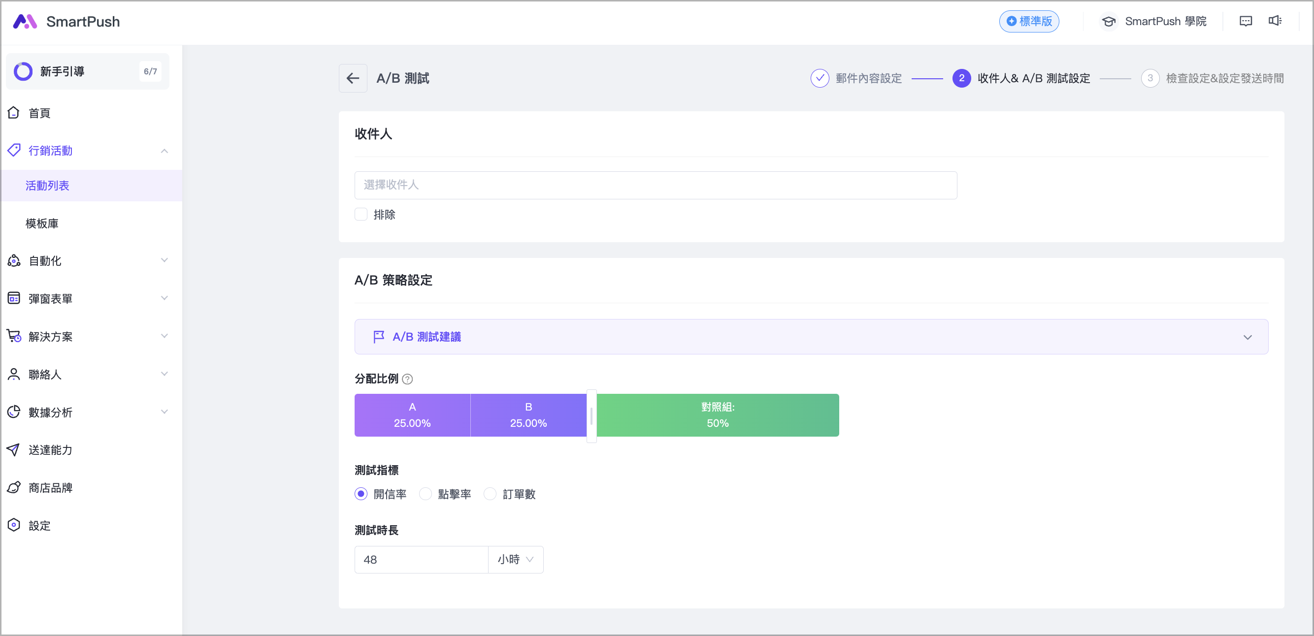Click the 分配比例 help question icon
The width and height of the screenshot is (1314, 636).
coord(407,379)
